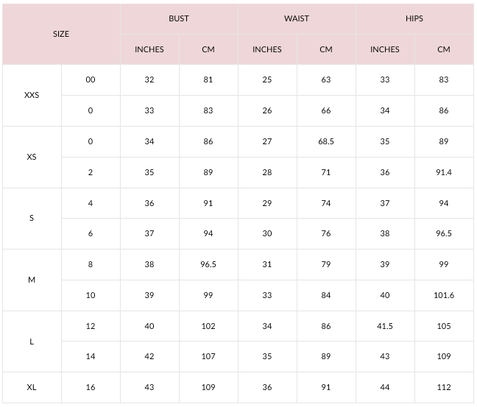Click the 91.4 hips CM cell
Image resolution: width=477 pixels, height=407 pixels.
[444, 172]
